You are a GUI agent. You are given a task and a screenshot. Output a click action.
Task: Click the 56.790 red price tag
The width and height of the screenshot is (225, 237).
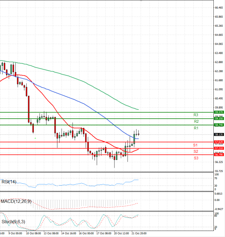click(219, 154)
